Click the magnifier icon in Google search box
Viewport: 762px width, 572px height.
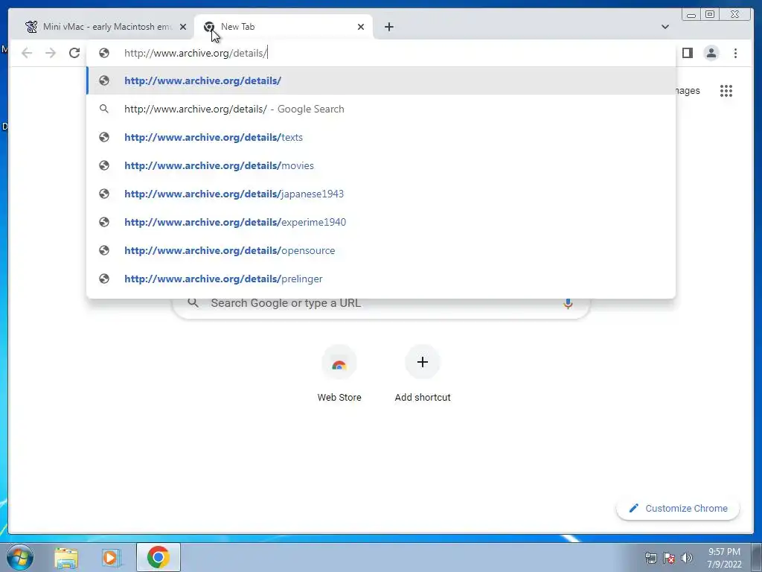coord(193,303)
